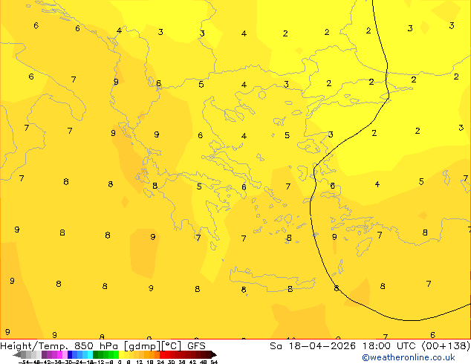Viewport: 471px width, 364px height.
Task: Click the '[°C]' unit label
Action: click(171, 346)
